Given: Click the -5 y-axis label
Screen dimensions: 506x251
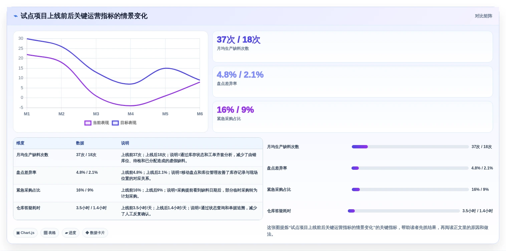Looking at the screenshot, I should (21, 108).
